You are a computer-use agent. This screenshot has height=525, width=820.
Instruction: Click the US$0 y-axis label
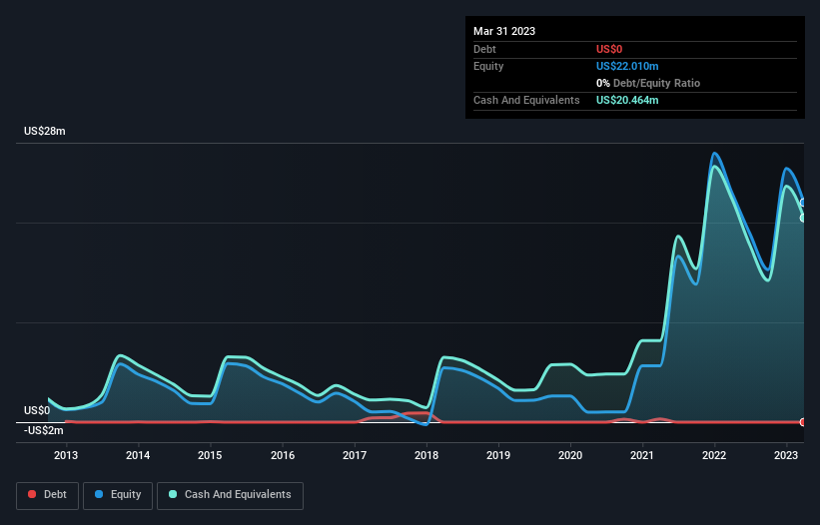[x=37, y=410]
